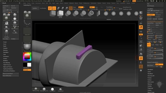This screenshot has width=166, height=93.
Task: Click Reset All Brushes
Action: point(11,76)
